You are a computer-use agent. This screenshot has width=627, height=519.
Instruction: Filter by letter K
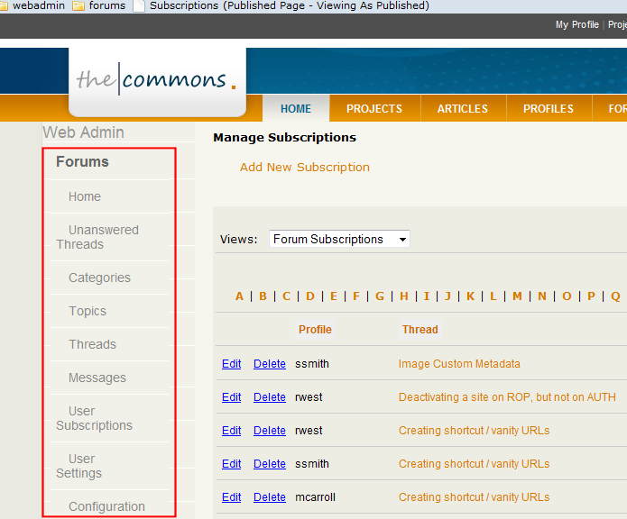click(x=471, y=296)
